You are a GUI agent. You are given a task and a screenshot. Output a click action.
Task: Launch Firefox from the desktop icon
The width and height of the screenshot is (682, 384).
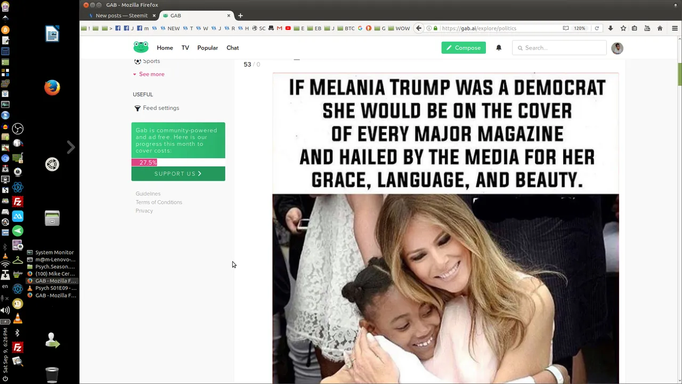[52, 87]
